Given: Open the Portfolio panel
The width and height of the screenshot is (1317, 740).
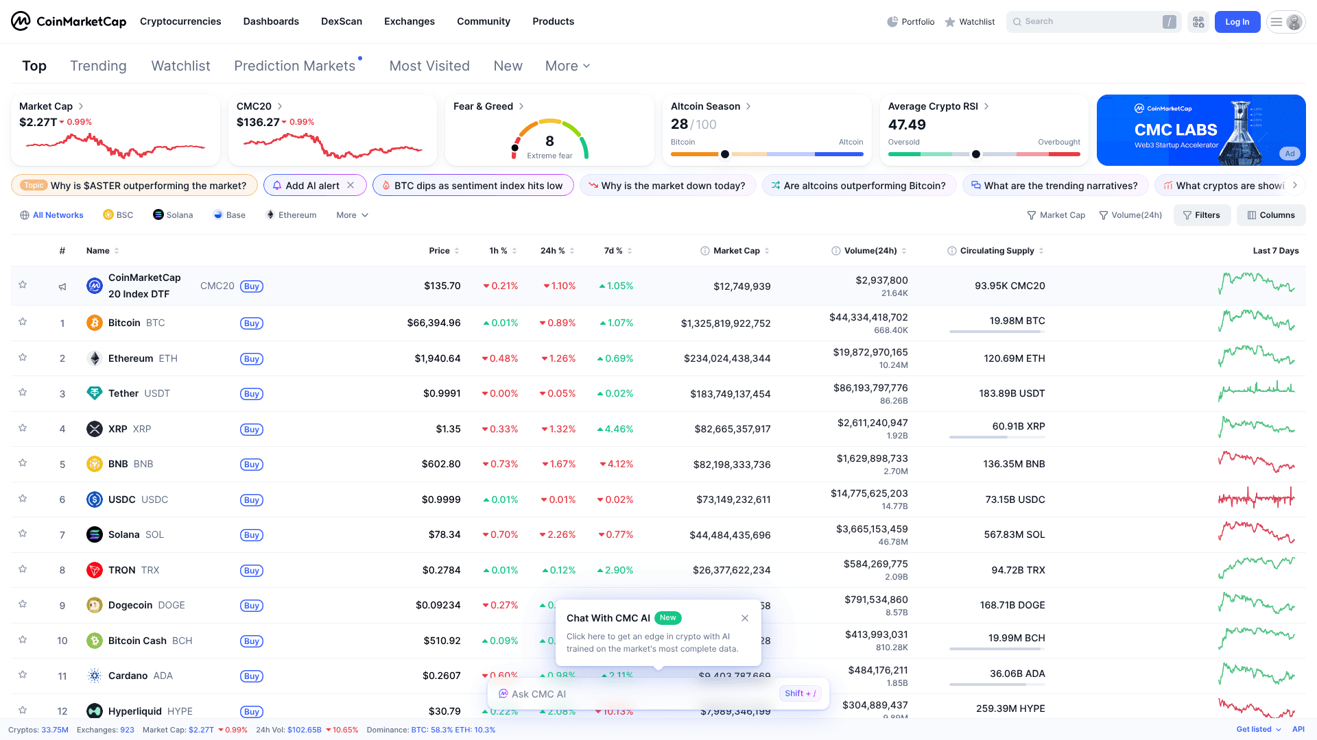Looking at the screenshot, I should 911,21.
